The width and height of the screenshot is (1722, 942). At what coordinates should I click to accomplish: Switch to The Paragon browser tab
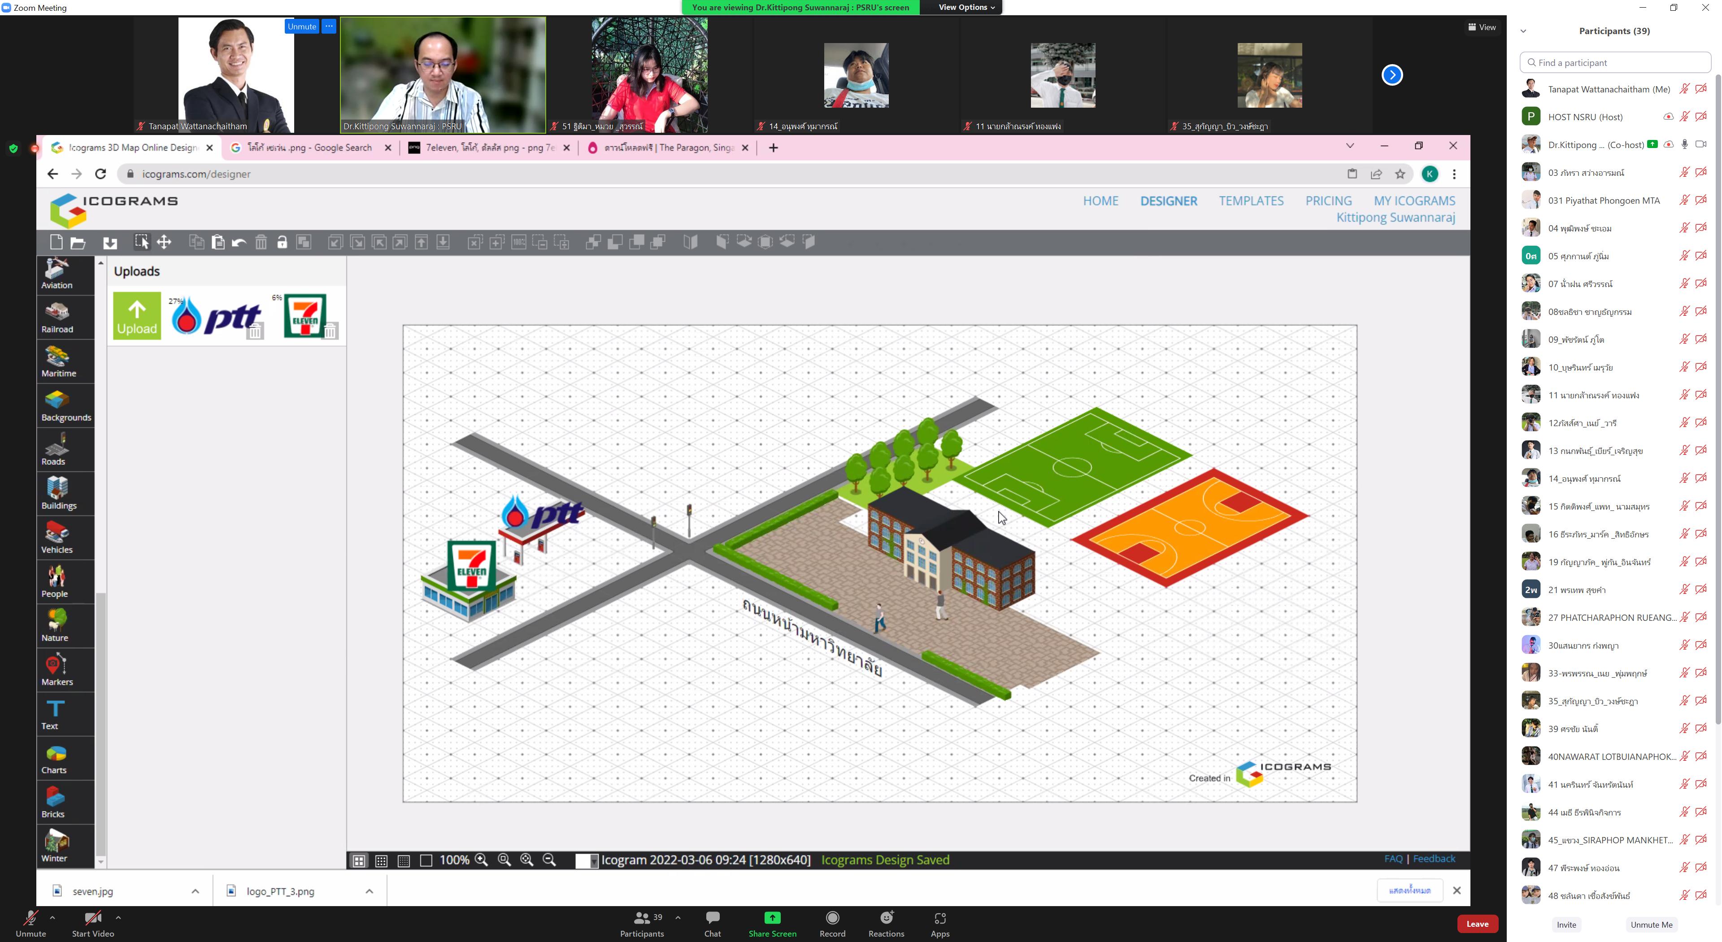[x=668, y=148]
